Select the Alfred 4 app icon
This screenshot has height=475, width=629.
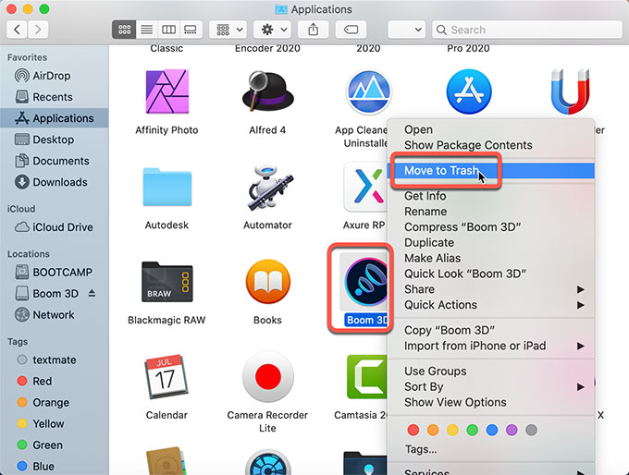click(x=267, y=91)
